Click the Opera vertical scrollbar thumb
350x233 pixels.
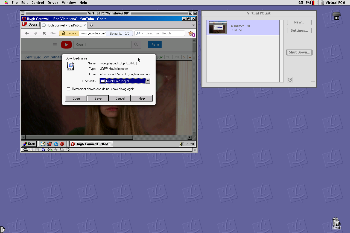pos(194,47)
